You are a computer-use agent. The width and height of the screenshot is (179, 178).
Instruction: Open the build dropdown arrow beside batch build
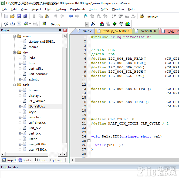[x=30, y=24]
